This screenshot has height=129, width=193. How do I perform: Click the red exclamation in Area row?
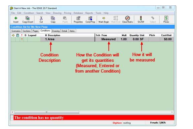click(22, 39)
